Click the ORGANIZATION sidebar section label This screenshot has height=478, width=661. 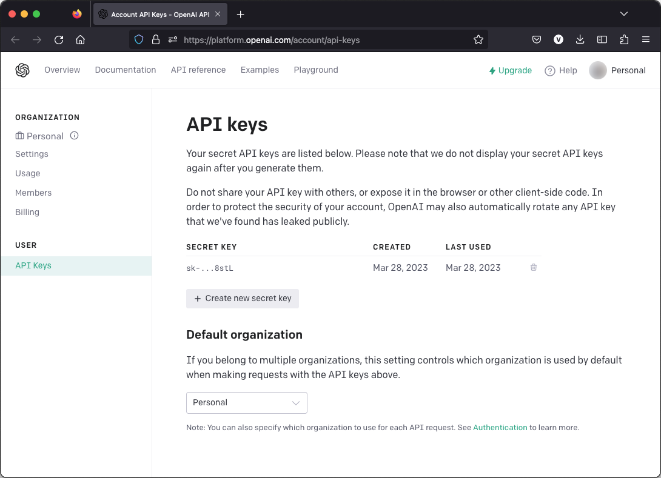(x=47, y=118)
